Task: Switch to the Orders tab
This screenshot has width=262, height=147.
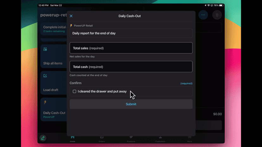Action: coord(102,139)
